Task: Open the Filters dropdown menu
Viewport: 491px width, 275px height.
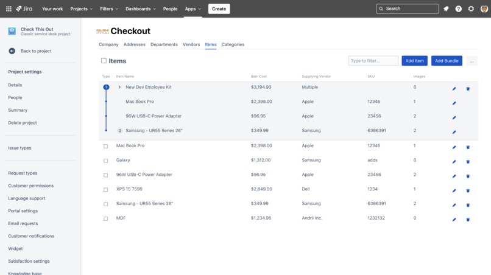Action: coord(109,9)
